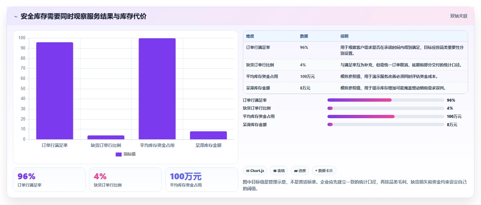Click the 平均库存资金占用 bar in chart
This screenshot has height=205, width=481.
coord(157,89)
